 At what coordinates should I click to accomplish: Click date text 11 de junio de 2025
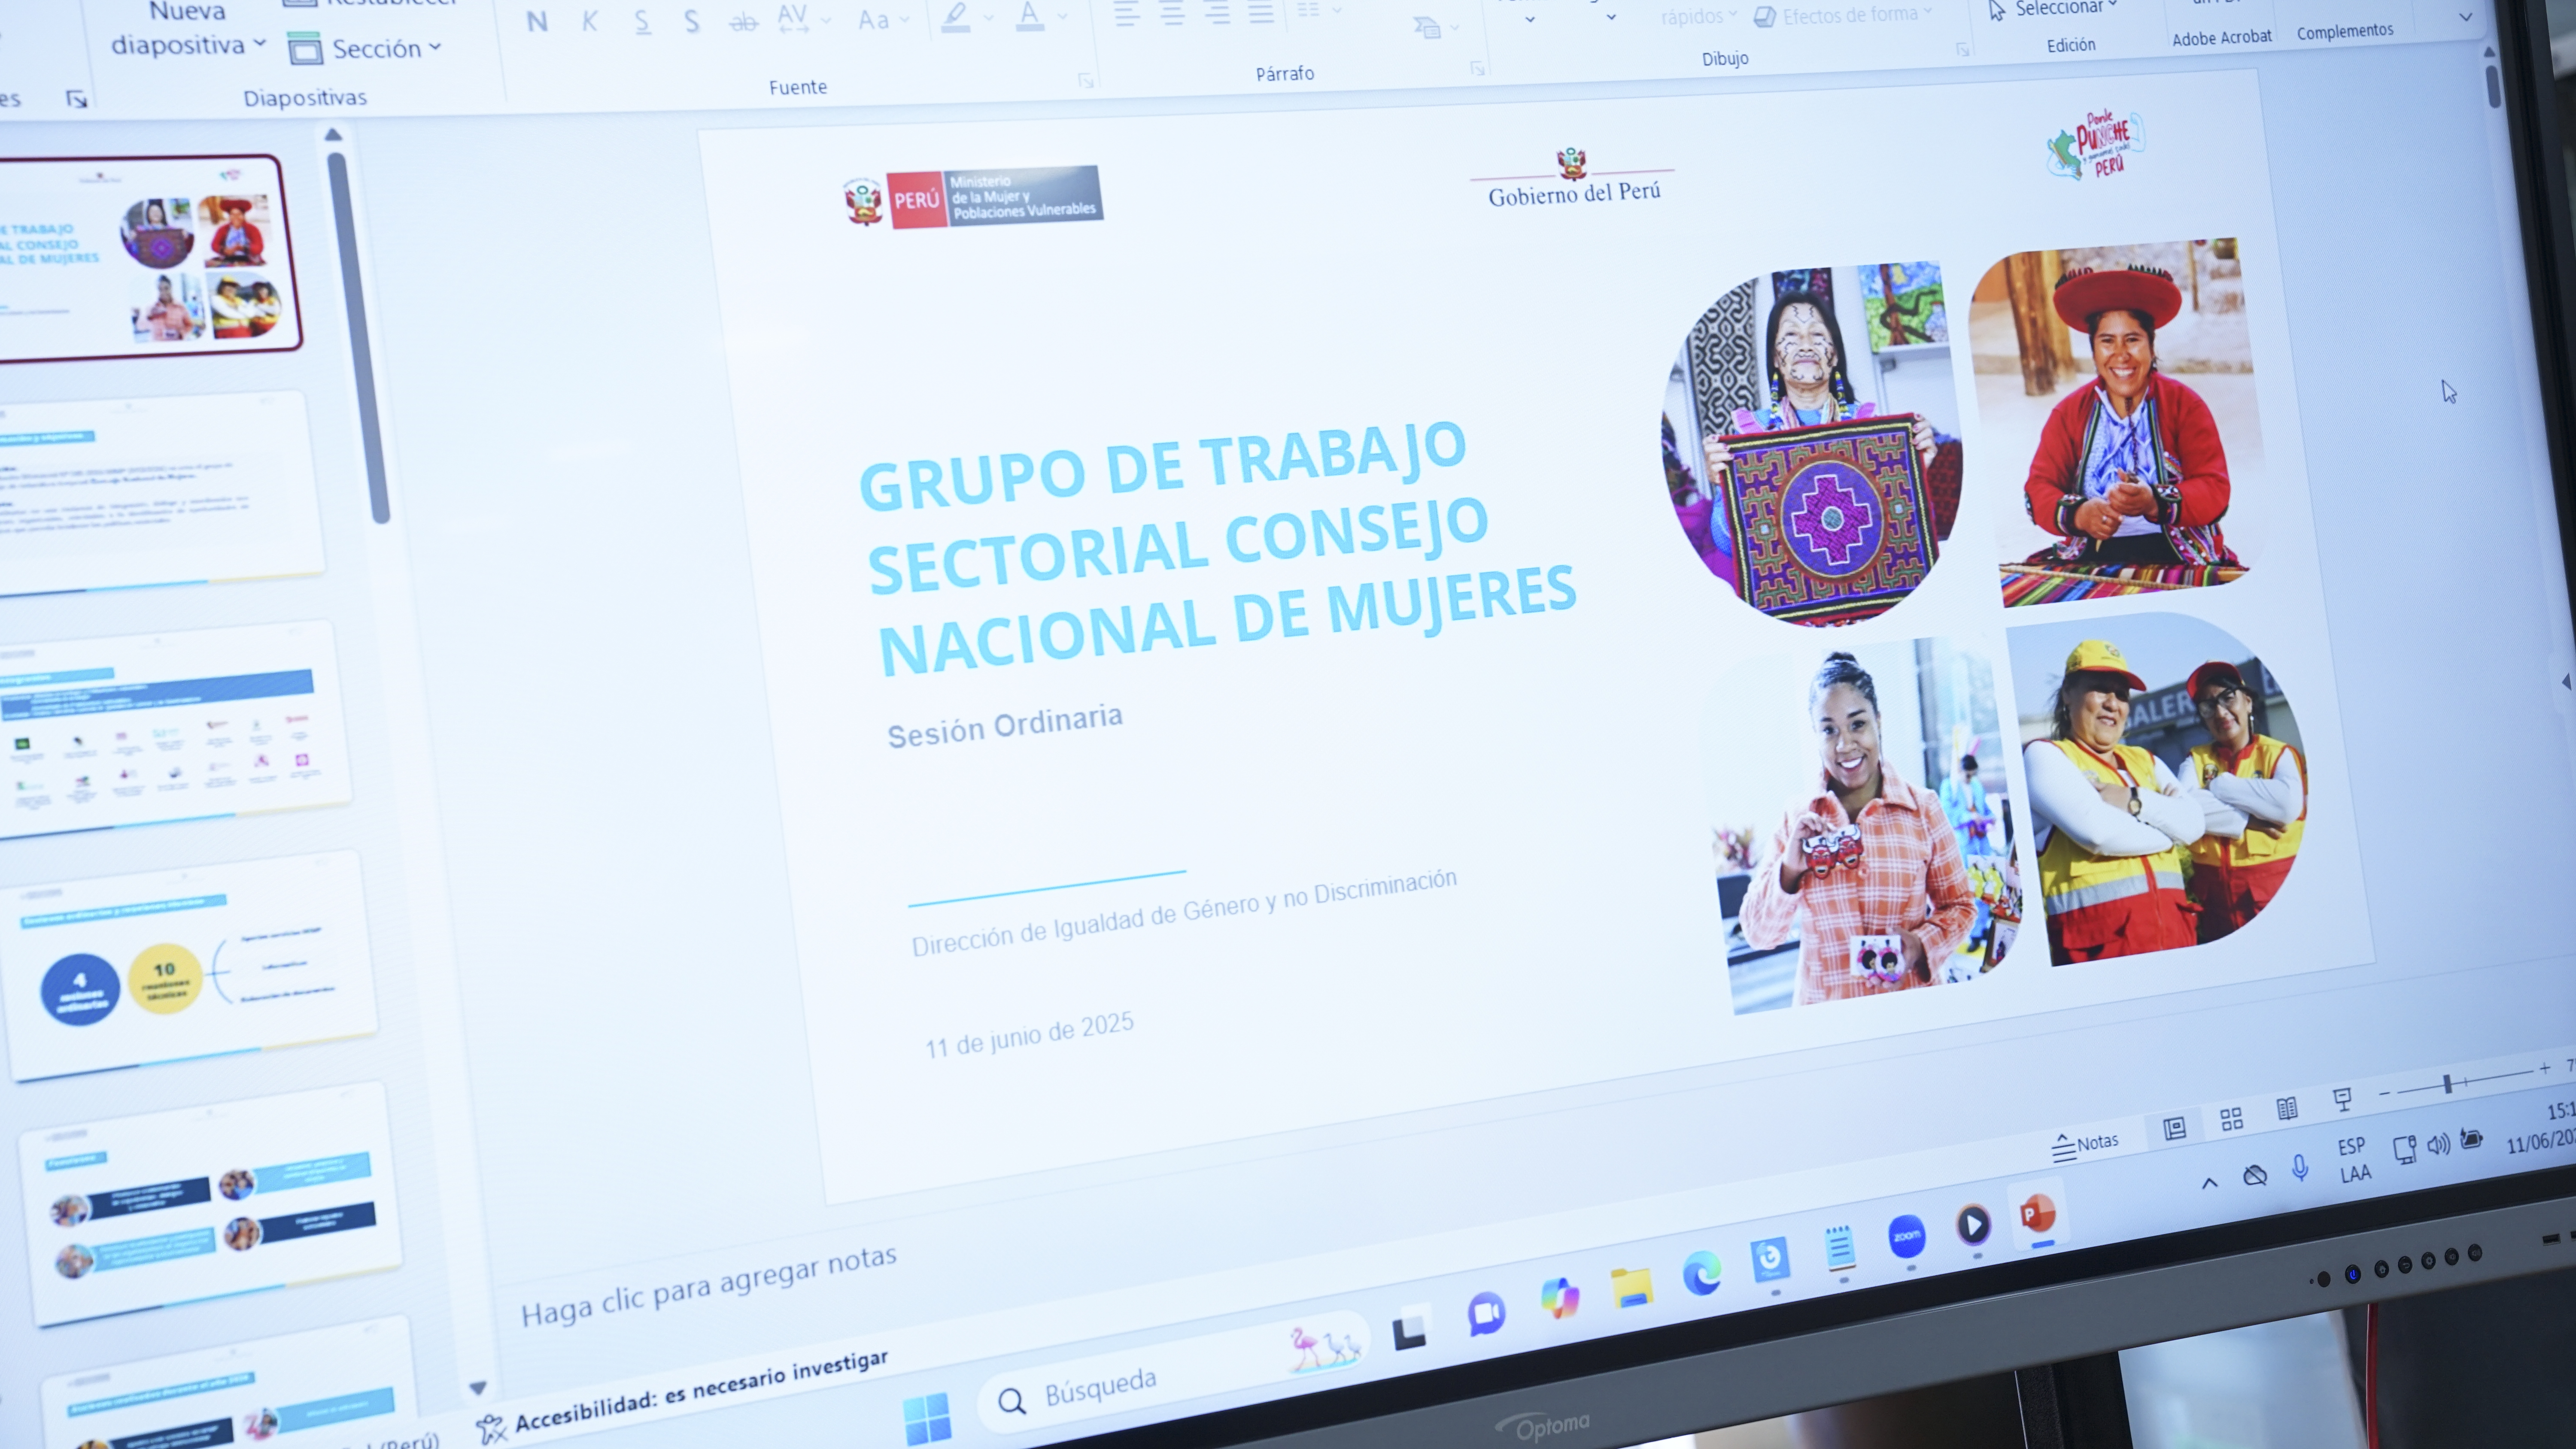tap(1029, 1035)
